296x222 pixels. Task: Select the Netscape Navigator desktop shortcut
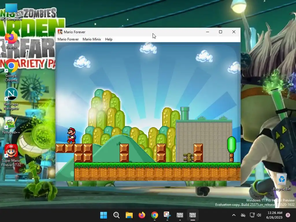(x=11, y=99)
